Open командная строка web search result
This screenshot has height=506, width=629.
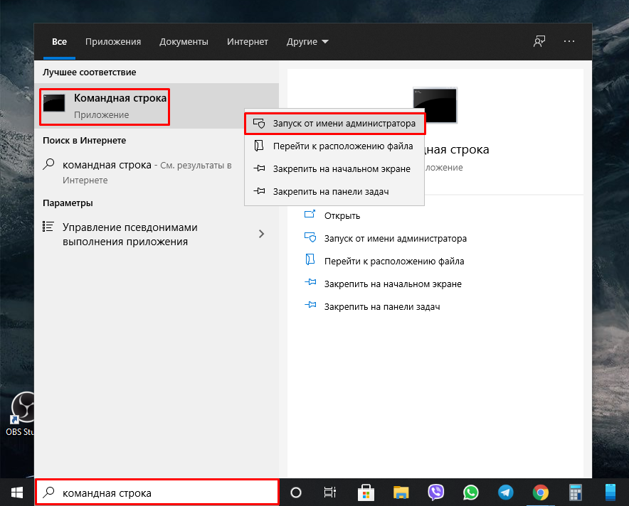(x=157, y=172)
